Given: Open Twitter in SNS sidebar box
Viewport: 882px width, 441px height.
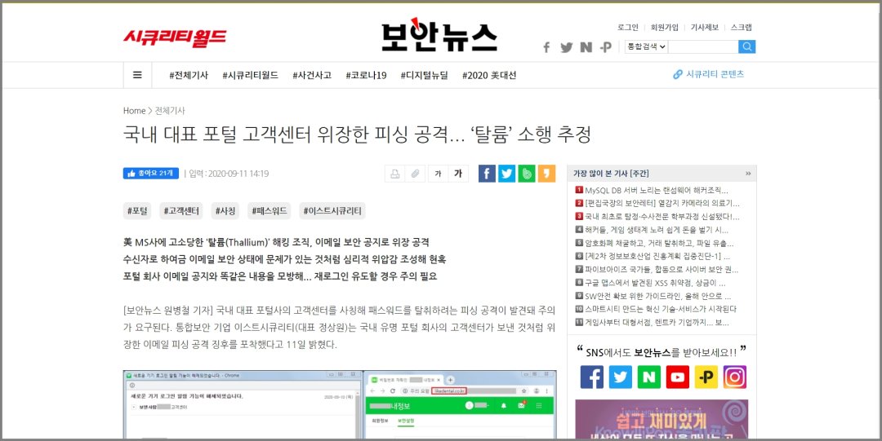Looking at the screenshot, I should pos(621,377).
